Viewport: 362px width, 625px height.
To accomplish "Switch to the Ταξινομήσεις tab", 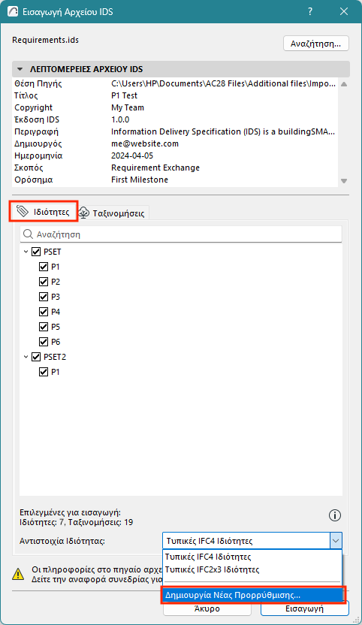I will 113,213.
